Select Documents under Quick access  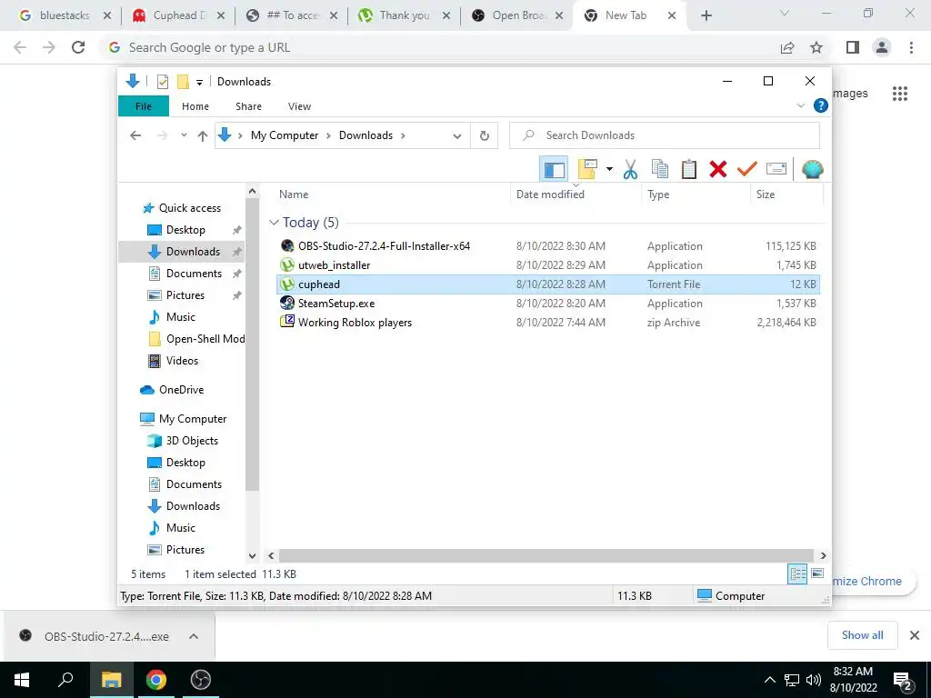(194, 273)
